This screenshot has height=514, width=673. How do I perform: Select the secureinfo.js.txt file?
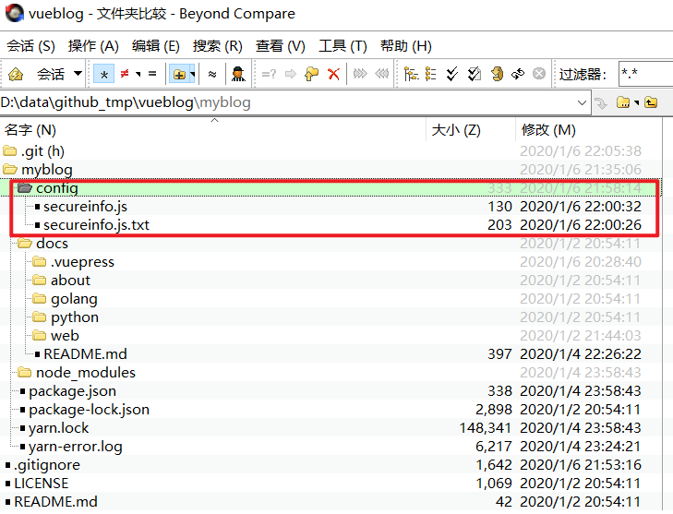click(96, 225)
